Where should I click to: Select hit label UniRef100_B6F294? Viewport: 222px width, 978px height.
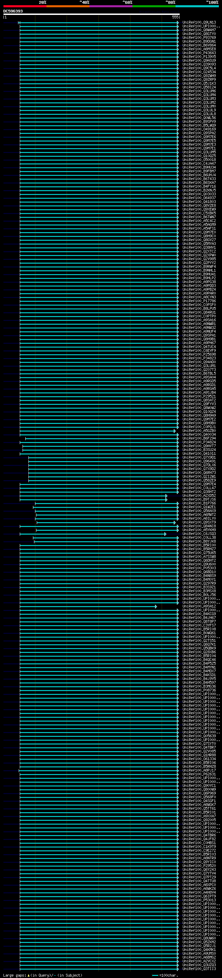199,438
